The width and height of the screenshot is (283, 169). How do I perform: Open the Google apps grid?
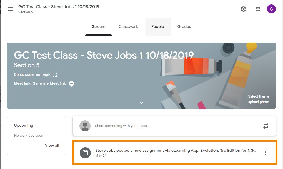point(258,9)
